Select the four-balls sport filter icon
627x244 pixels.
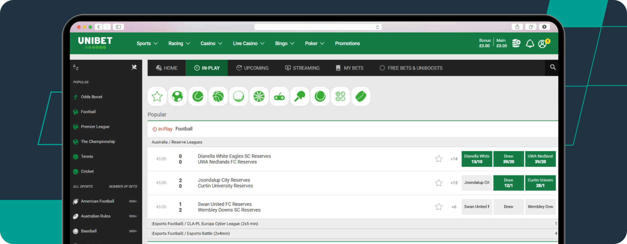coord(340,96)
